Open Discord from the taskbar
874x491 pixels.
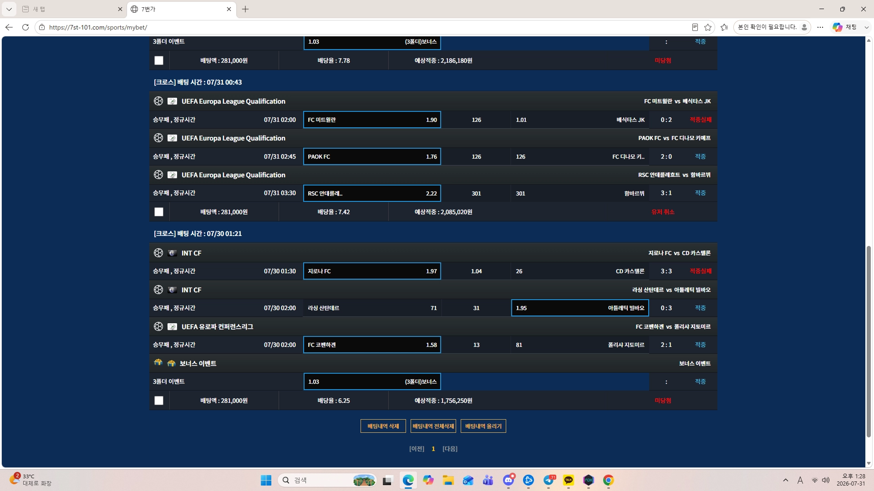[x=508, y=480]
